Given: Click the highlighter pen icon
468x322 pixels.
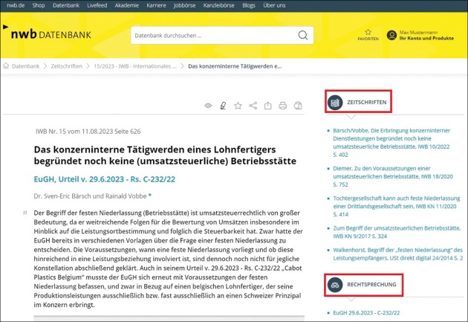Looking at the screenshot, I should click(x=222, y=106).
